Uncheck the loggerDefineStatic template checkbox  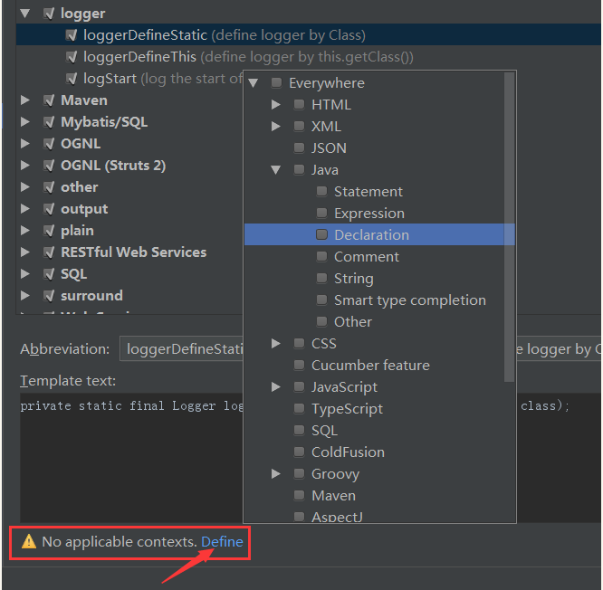coord(72,35)
